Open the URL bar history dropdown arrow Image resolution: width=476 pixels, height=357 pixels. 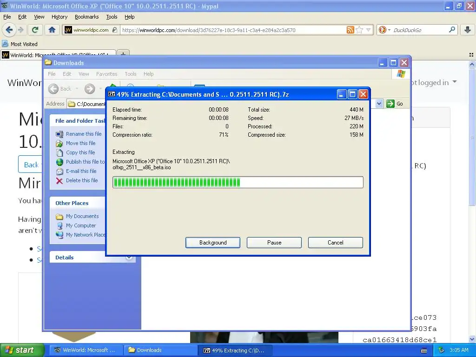pyautogui.click(x=369, y=30)
